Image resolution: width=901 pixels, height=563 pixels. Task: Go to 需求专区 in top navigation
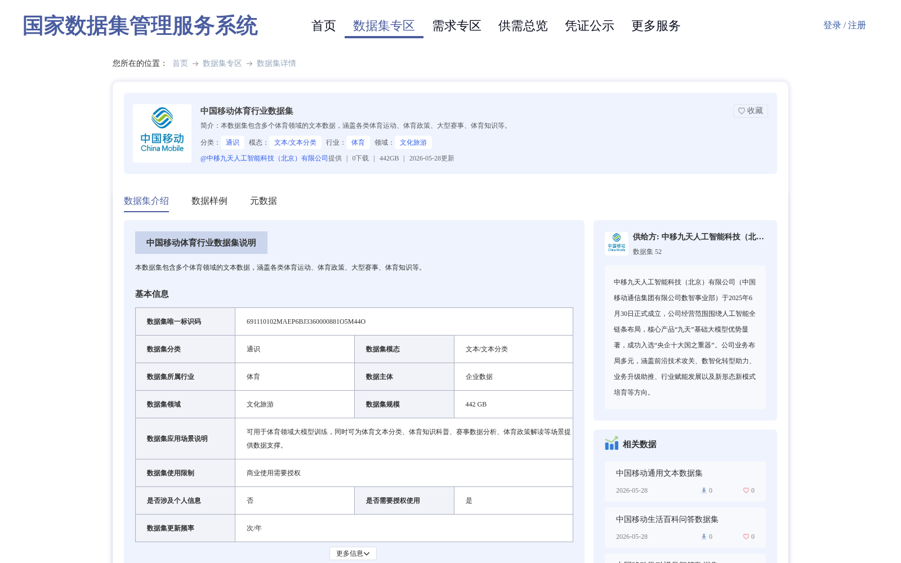(457, 26)
